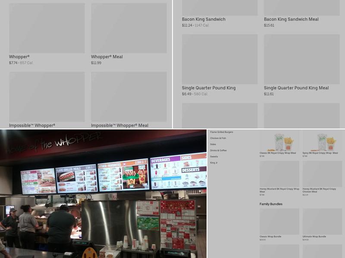Open the Ultimate Wrap Bundle image placeholder

pos(322,221)
